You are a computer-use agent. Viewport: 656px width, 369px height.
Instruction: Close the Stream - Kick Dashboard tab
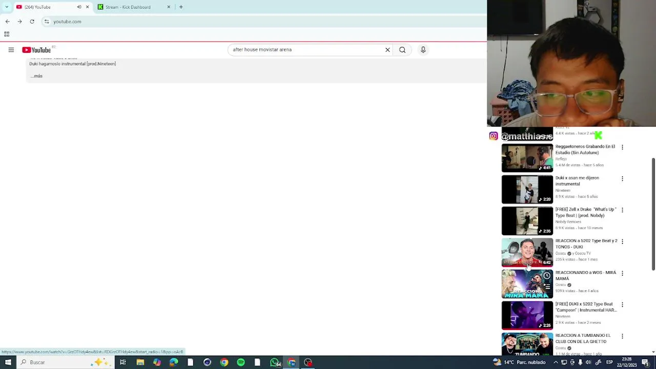tap(169, 7)
